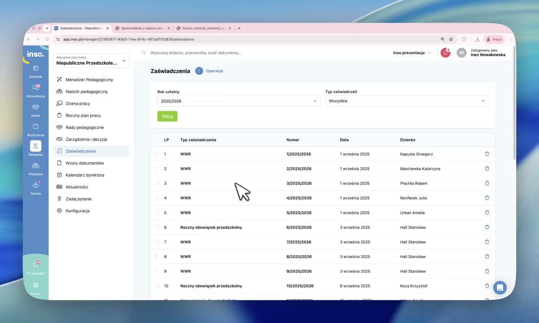This screenshot has height=323, width=539.
Task: Select checkbox for row 6
Action: 157,227
